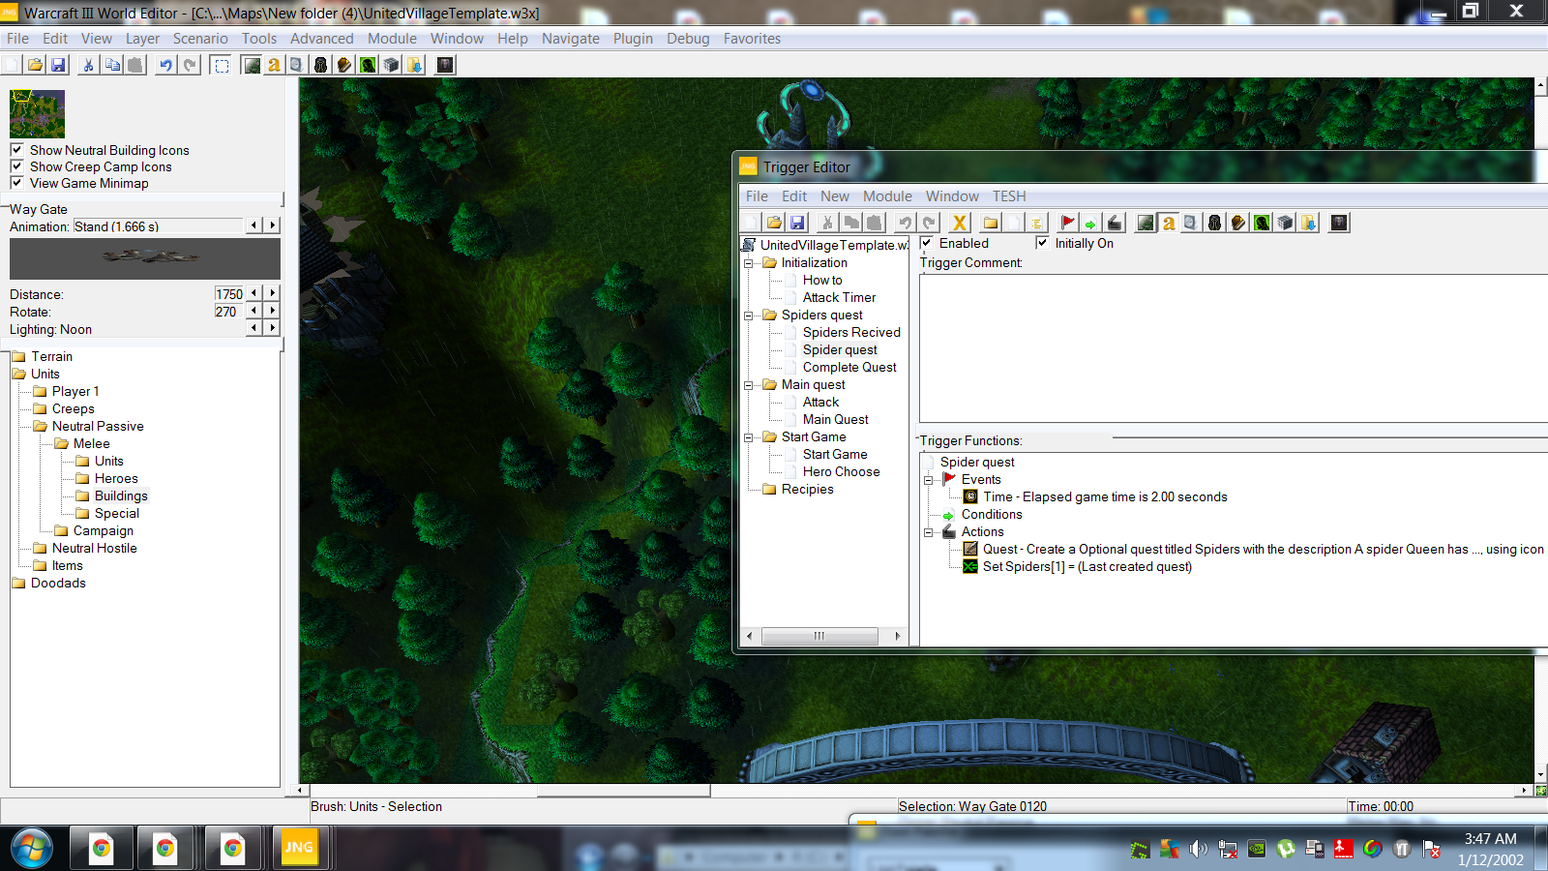This screenshot has width=1548, height=871.
Task: Open the Object Manager from the Trigger Editor toolbar
Action: tap(1285, 223)
